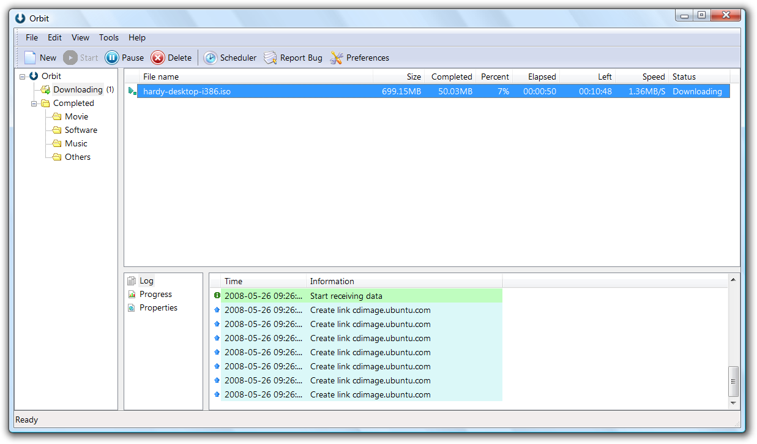The width and height of the screenshot is (757, 444).
Task: Click the Movie folder icon
Action: point(57,116)
